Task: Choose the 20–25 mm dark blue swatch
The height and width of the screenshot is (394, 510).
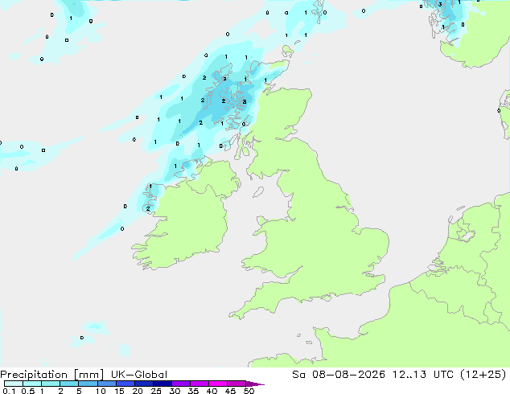Action: tap(143, 384)
